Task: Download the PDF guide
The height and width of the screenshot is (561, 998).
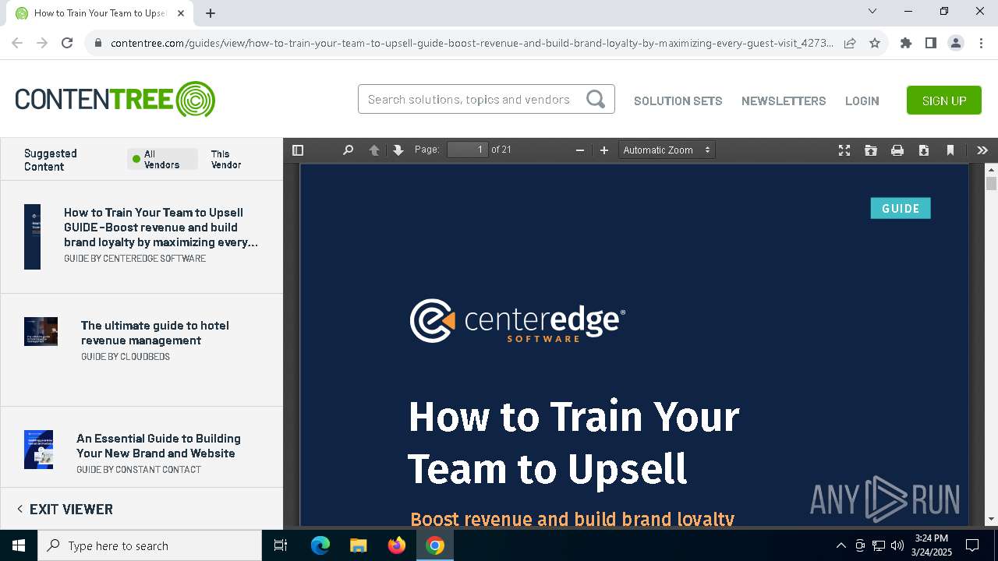Action: (x=924, y=150)
